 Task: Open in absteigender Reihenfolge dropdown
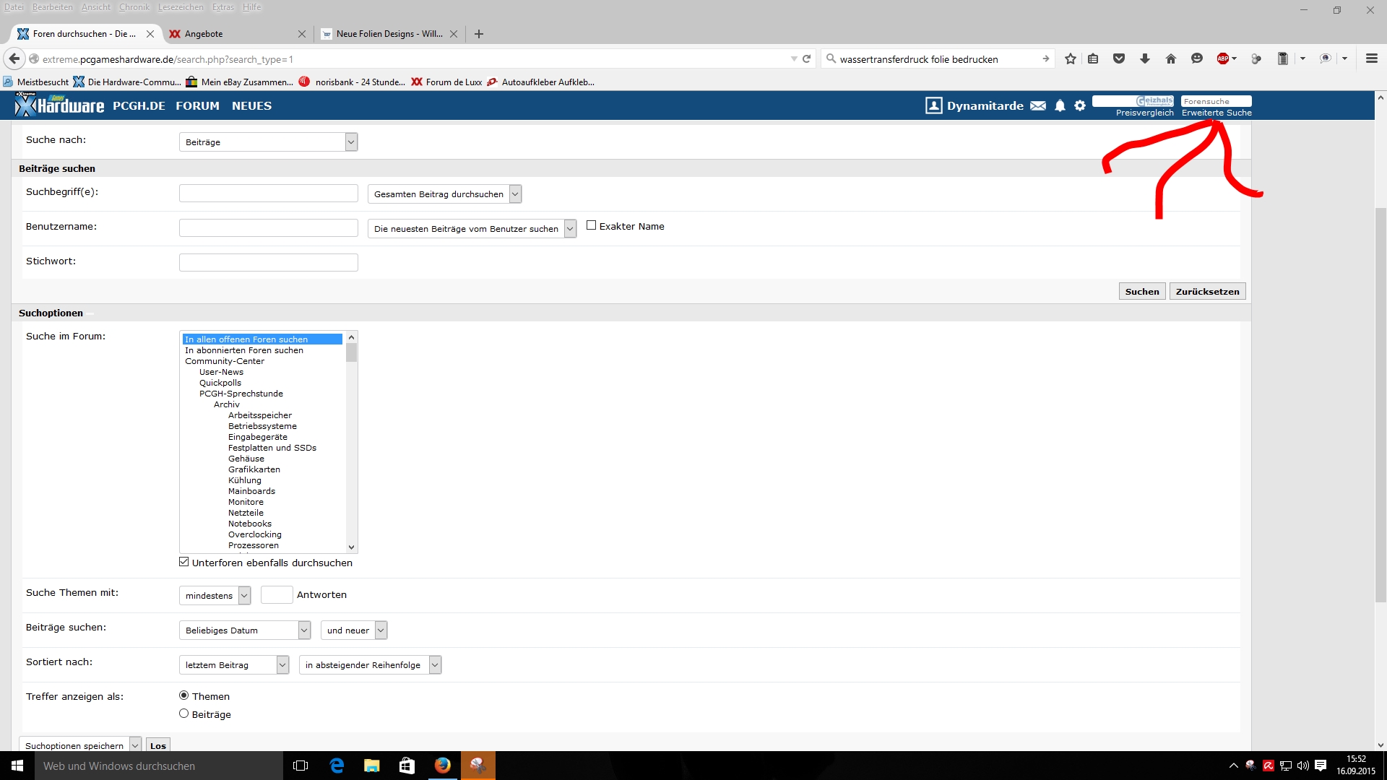coord(370,665)
